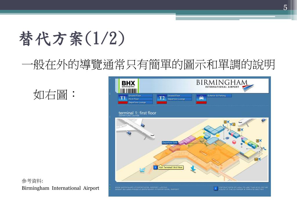Click footer 'Instructions on how to use this site' text
The image size is (297, 223).
[x=243, y=188]
